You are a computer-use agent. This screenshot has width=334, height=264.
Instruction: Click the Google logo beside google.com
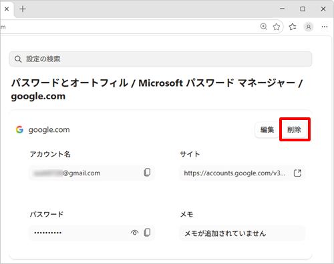pyautogui.click(x=19, y=129)
